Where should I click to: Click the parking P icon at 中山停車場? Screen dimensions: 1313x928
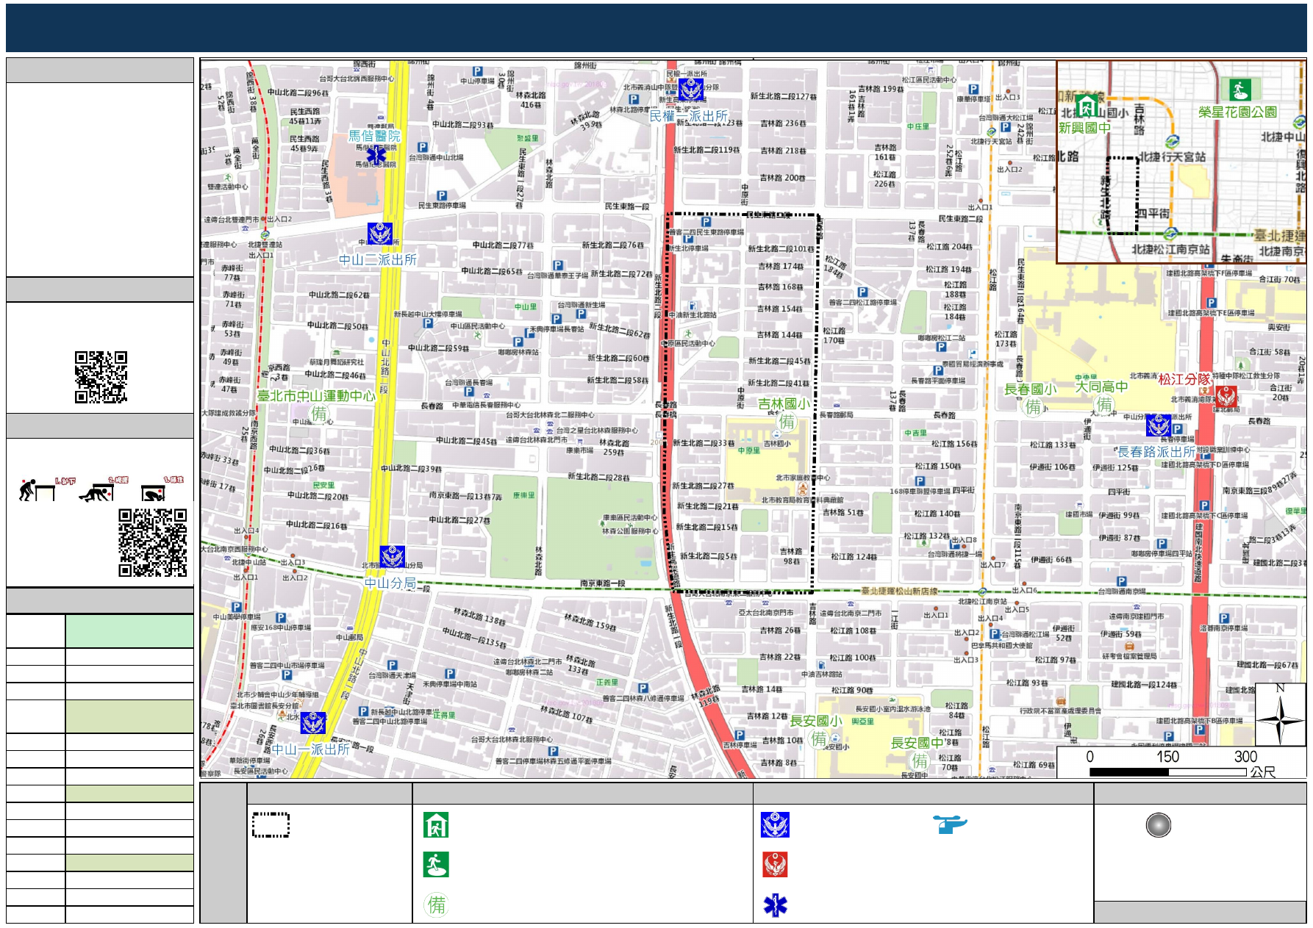coord(478,72)
